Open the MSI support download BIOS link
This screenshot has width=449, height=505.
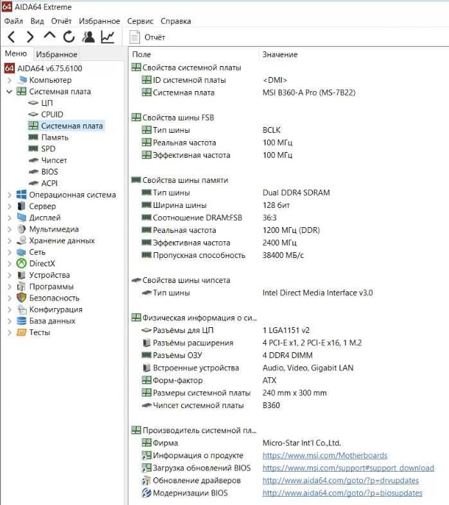(x=348, y=468)
